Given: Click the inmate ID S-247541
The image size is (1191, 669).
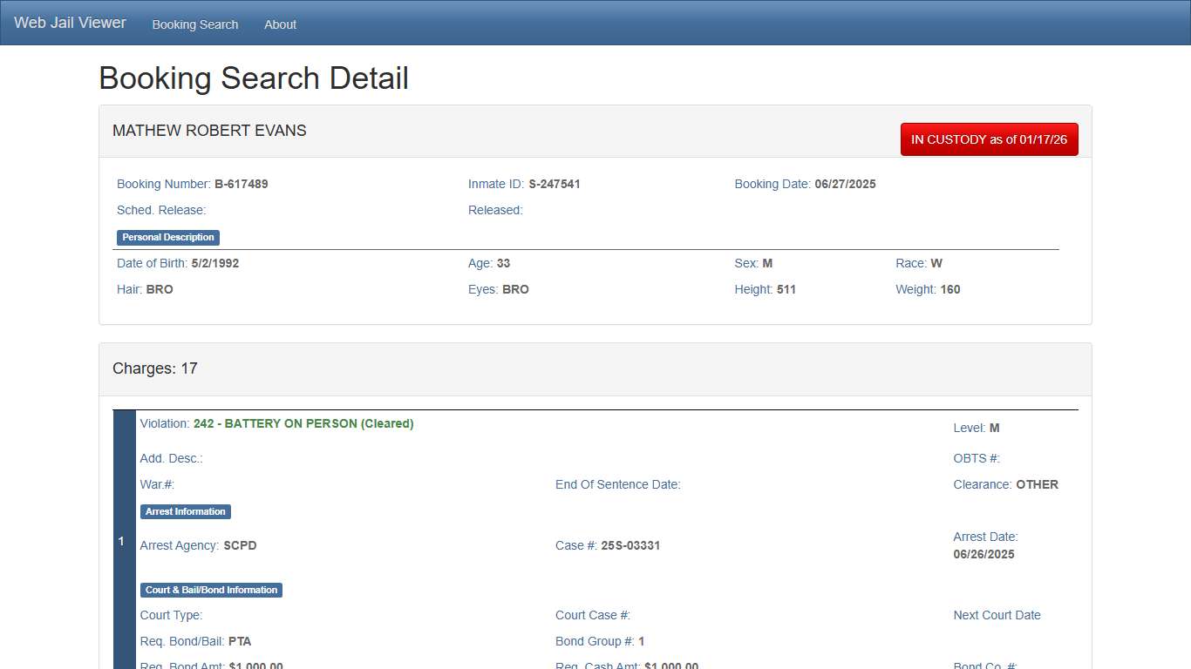Looking at the screenshot, I should (x=554, y=184).
